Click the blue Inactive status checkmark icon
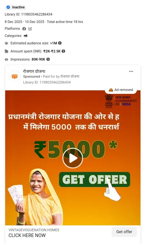145x250 pixels. pos(8,7)
